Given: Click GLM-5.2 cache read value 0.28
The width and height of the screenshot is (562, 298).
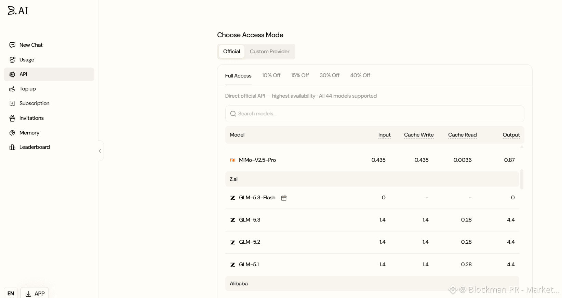Looking at the screenshot, I should click(x=466, y=242).
